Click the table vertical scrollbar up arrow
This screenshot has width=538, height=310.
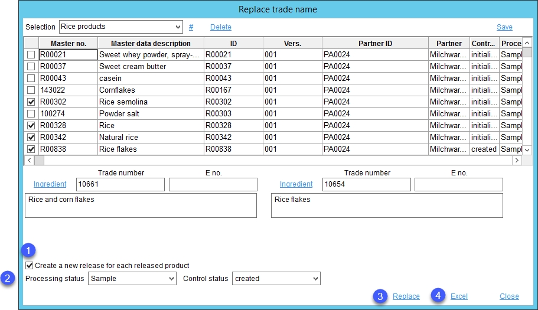[527, 43]
